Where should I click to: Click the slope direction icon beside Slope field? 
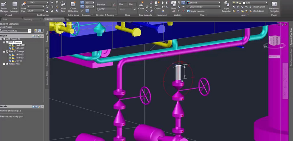point(135,9)
